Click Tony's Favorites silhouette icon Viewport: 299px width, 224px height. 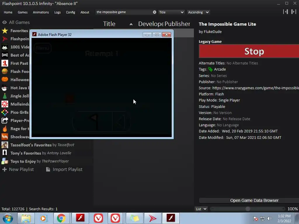point(5,153)
